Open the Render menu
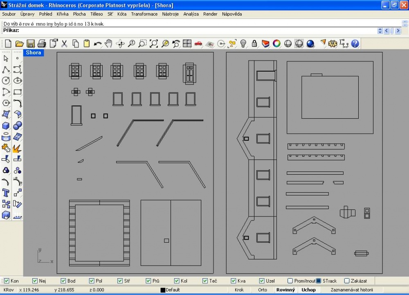Screen dimensions: 409x295 tap(210, 14)
